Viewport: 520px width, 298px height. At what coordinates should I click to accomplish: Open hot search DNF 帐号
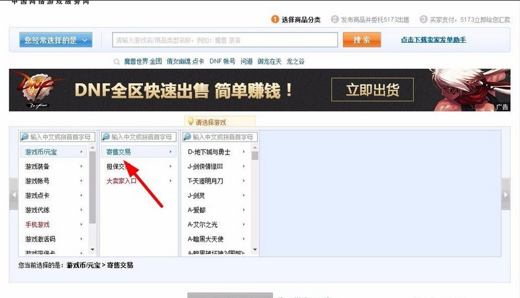[x=222, y=61]
